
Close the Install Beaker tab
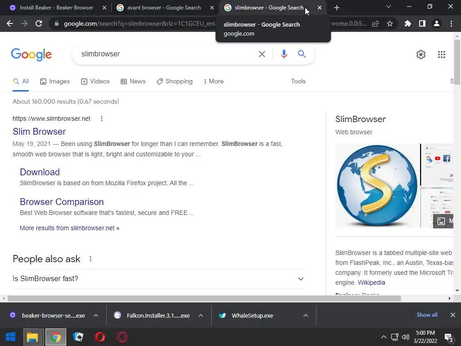click(x=104, y=8)
